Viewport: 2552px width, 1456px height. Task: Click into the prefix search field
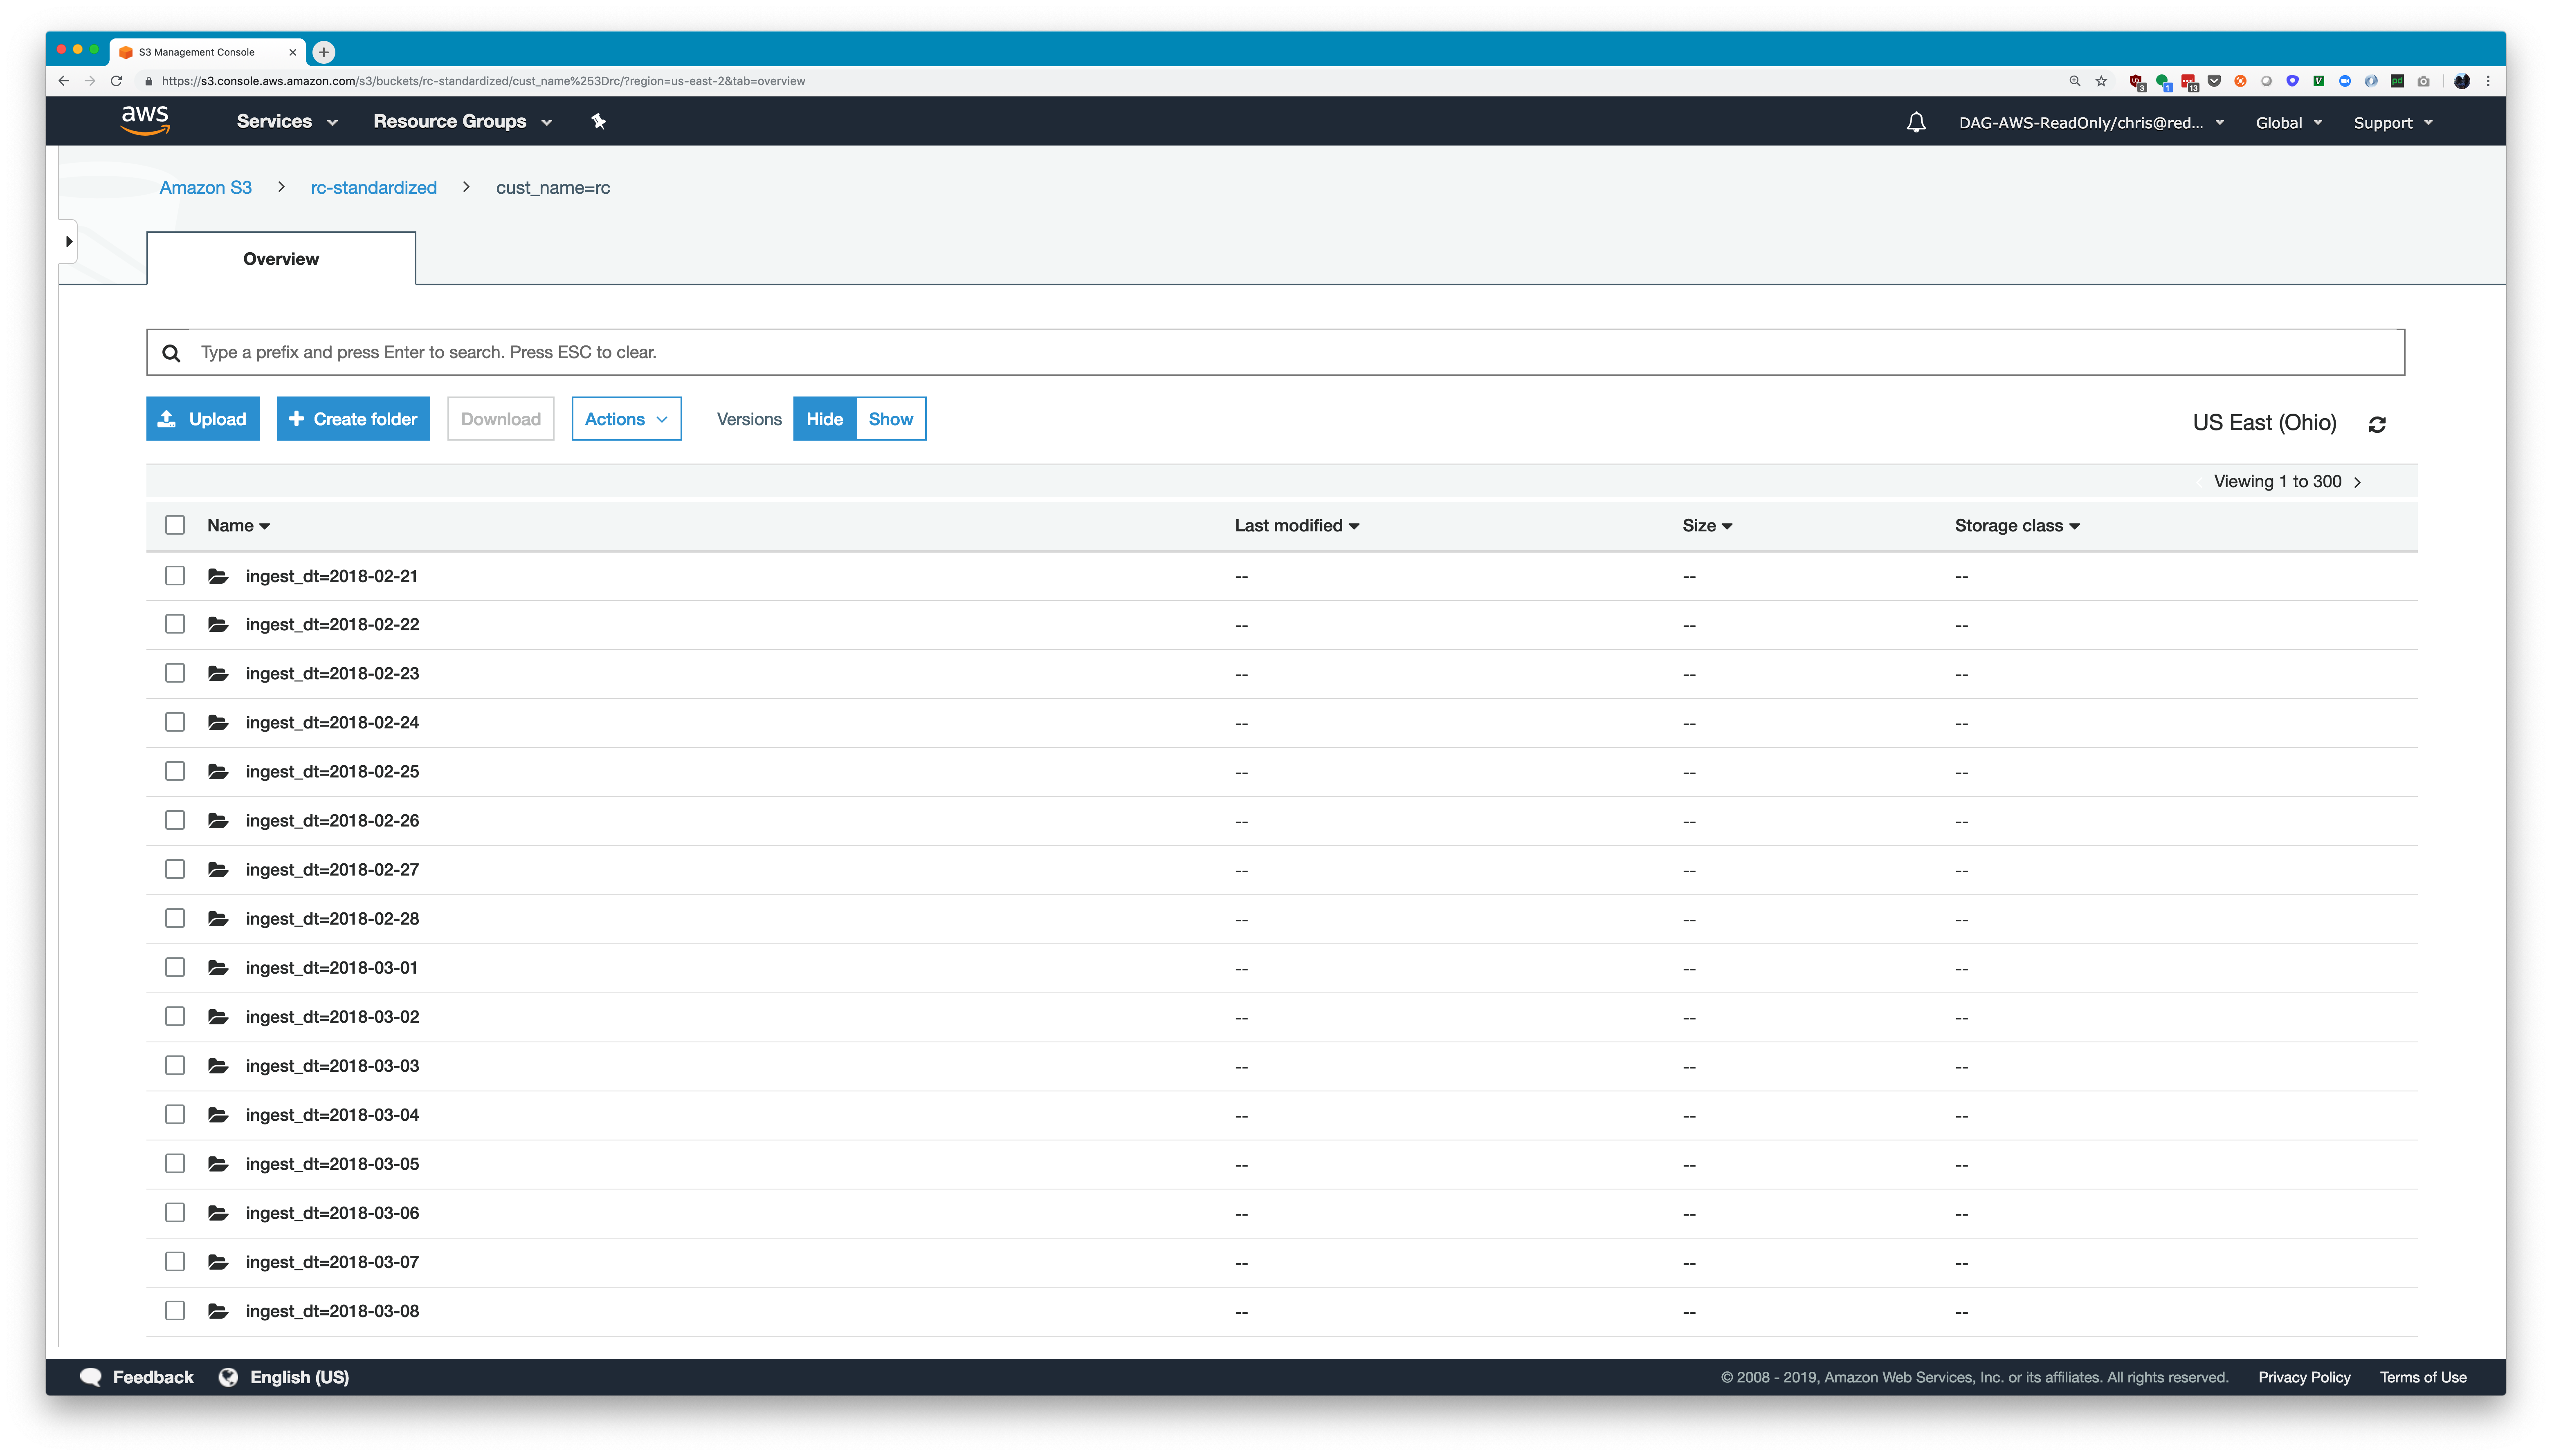point(1290,352)
